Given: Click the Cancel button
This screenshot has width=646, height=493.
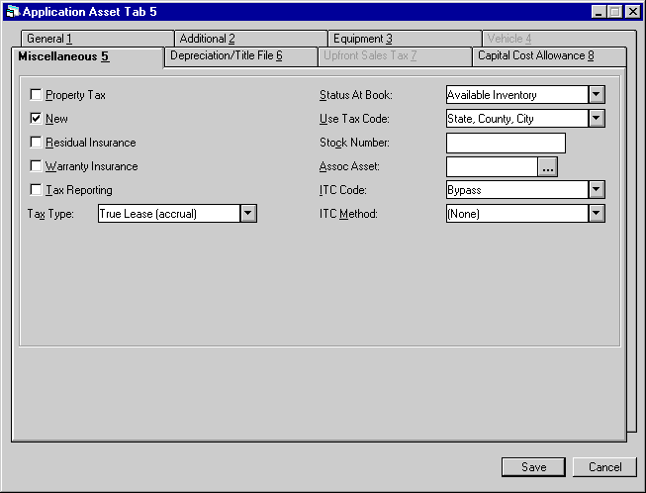Looking at the screenshot, I should 604,467.
